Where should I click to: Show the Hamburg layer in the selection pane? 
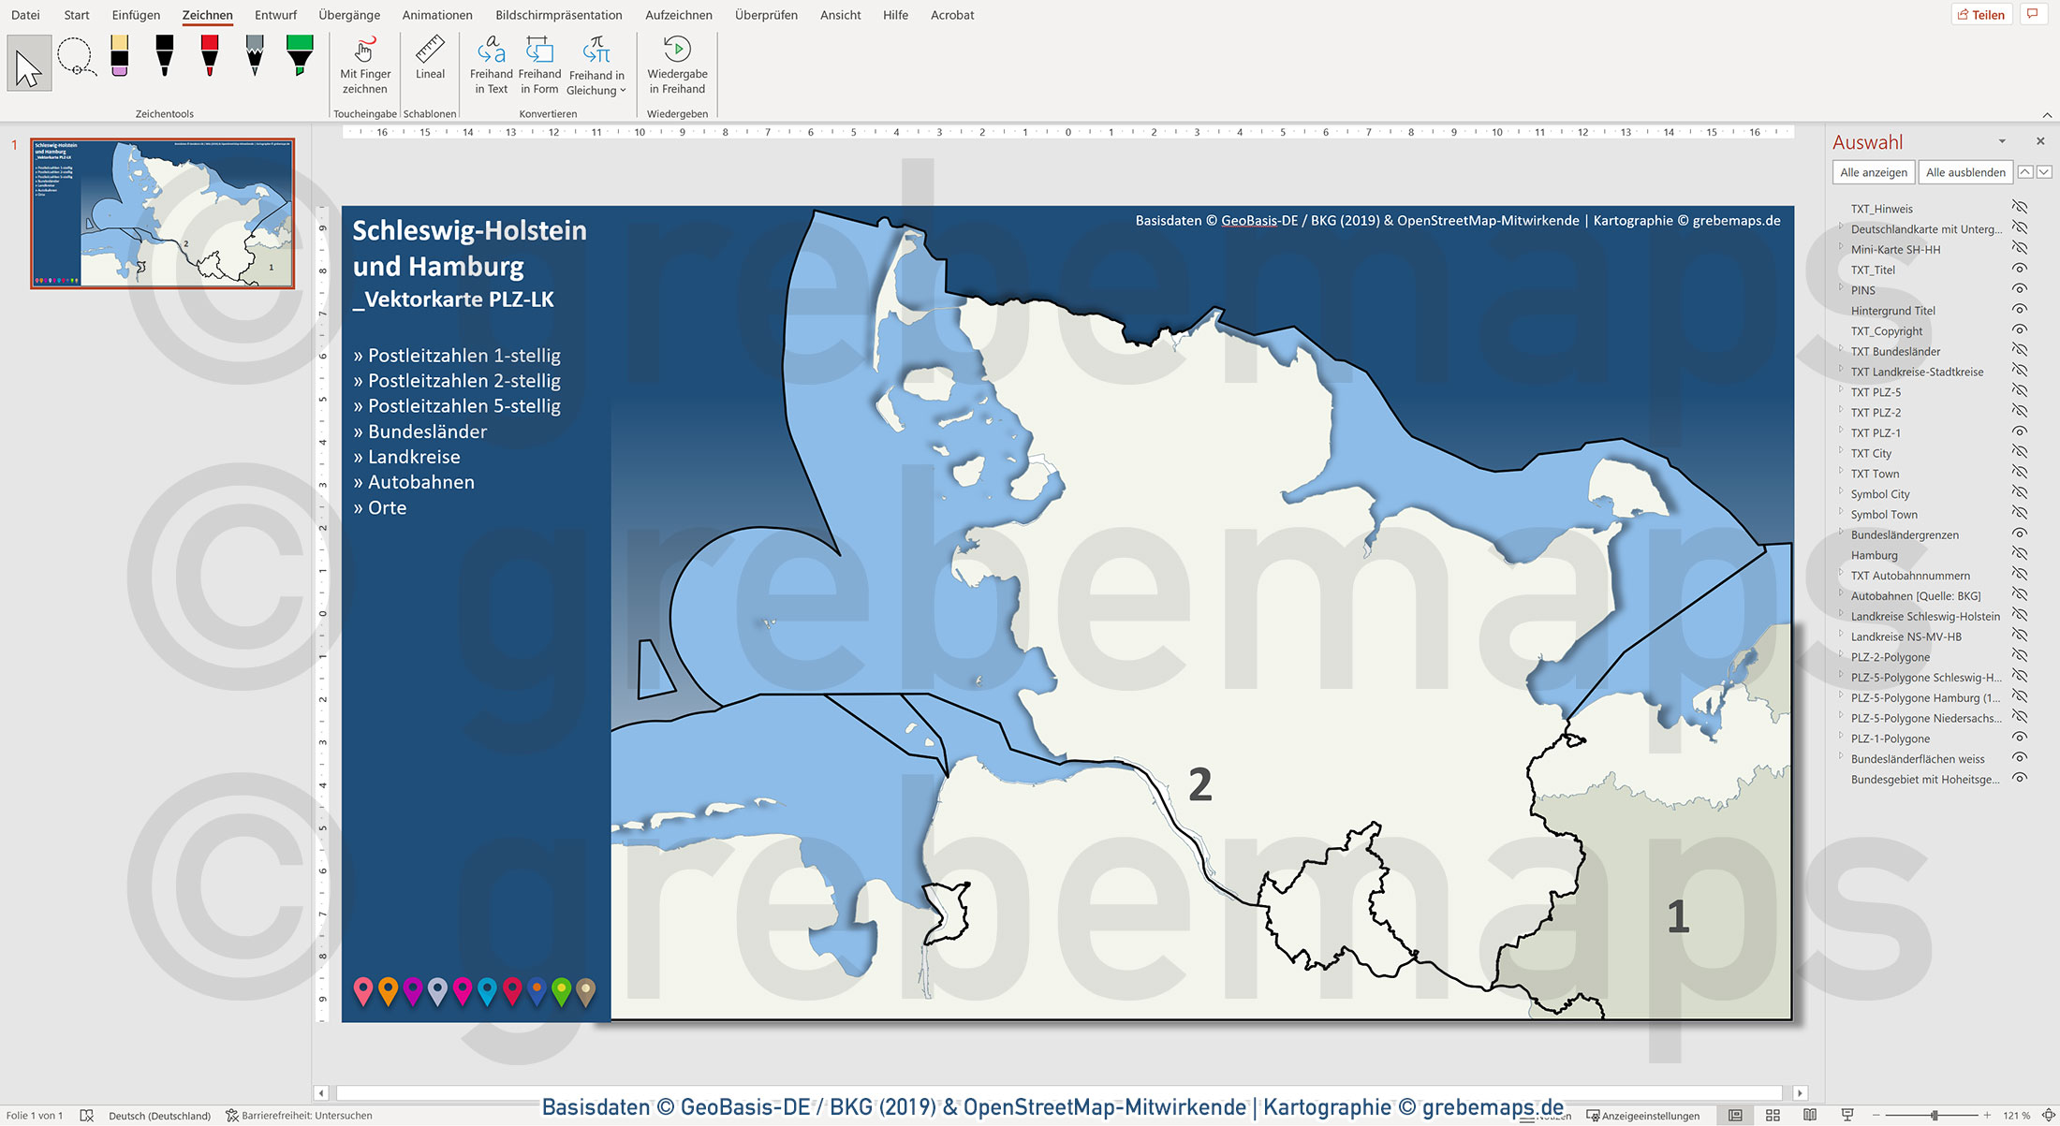(2020, 554)
